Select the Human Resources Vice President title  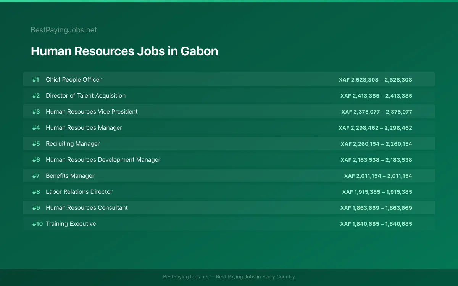[x=92, y=111]
